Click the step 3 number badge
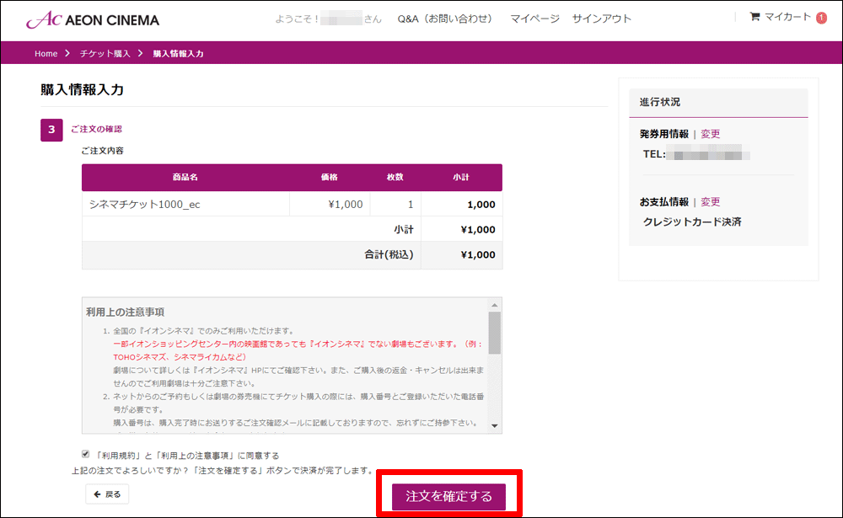Viewport: 843px width, 518px height. (x=51, y=130)
